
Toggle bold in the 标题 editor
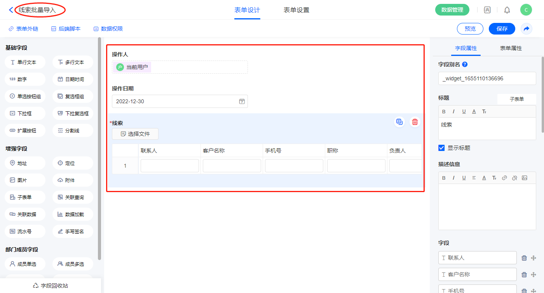click(x=444, y=112)
